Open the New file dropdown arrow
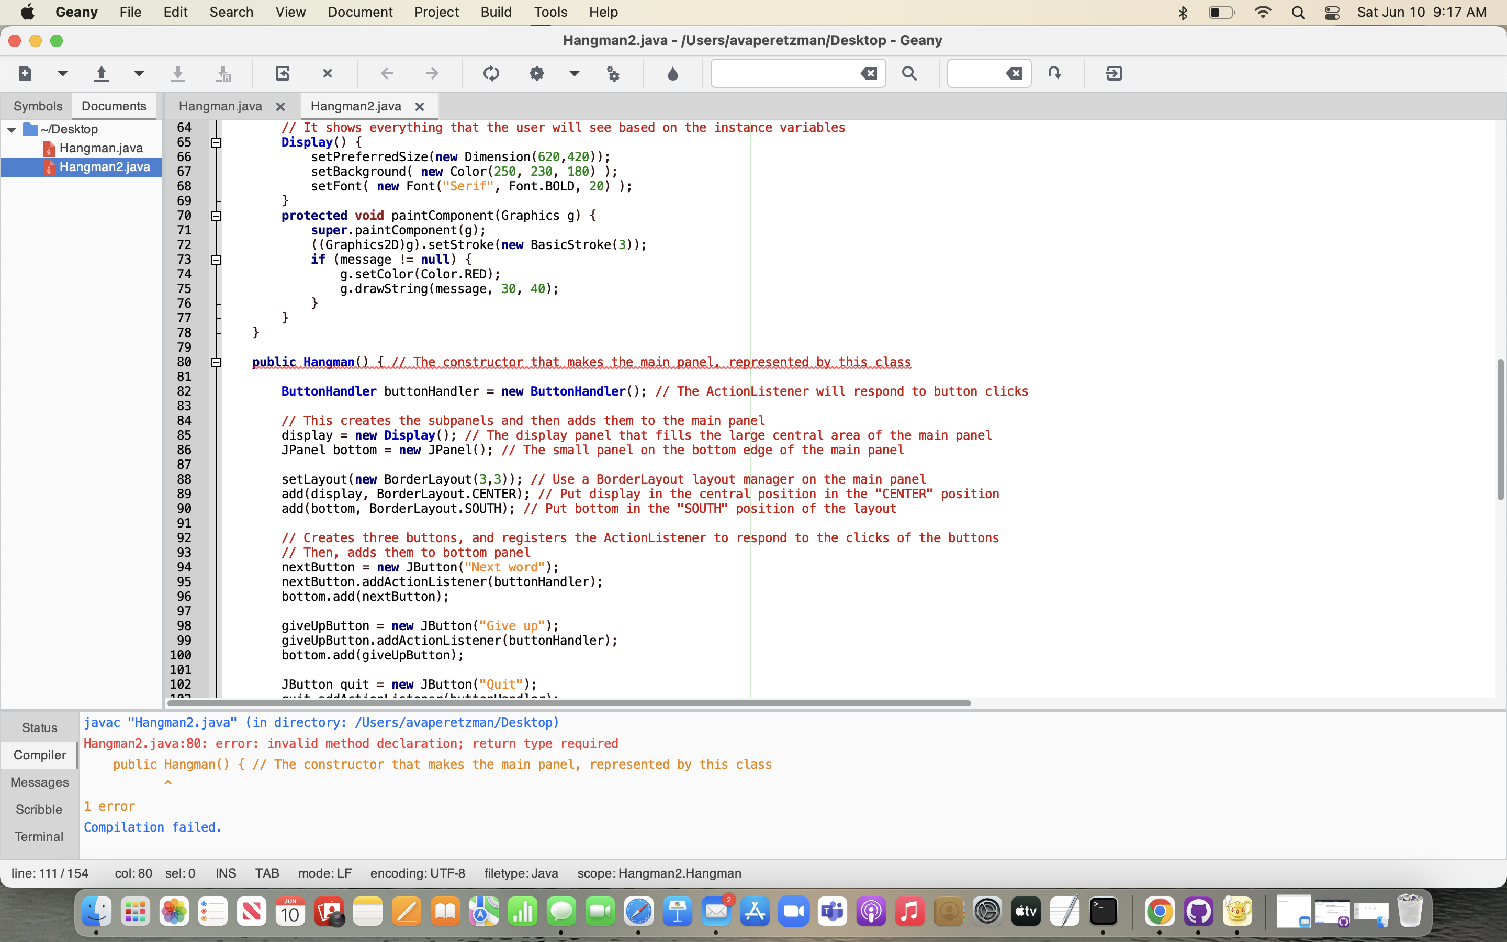The image size is (1507, 942). [x=62, y=73]
